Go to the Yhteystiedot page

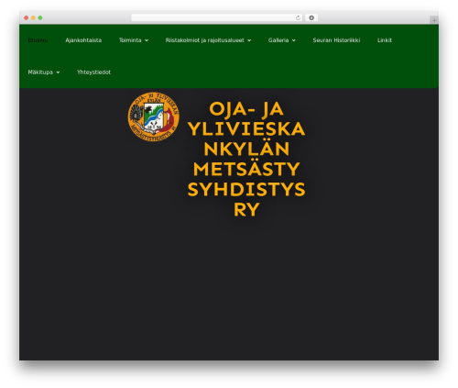(93, 72)
